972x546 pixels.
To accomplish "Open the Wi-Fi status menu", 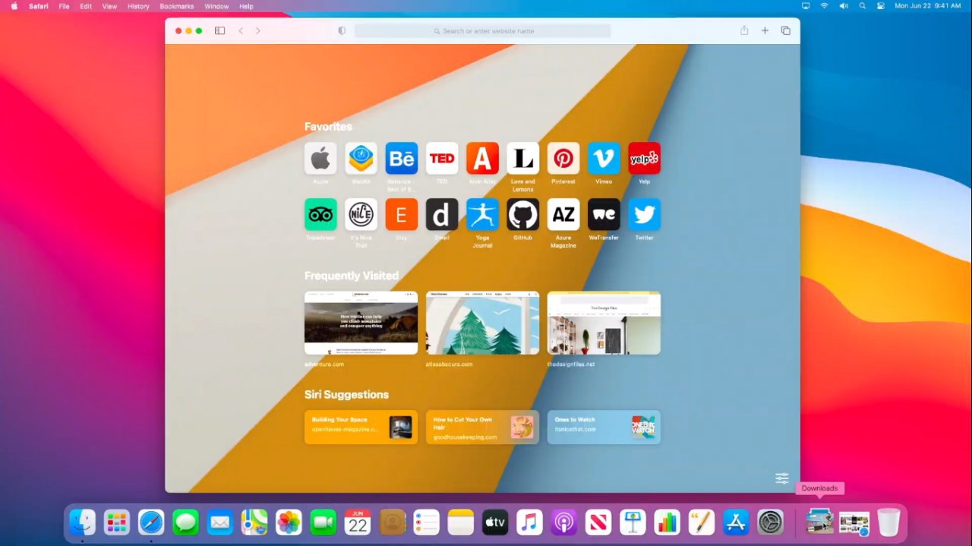I will coord(825,6).
